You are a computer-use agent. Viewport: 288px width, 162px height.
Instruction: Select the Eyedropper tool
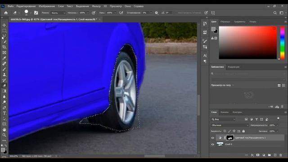coord(4,58)
